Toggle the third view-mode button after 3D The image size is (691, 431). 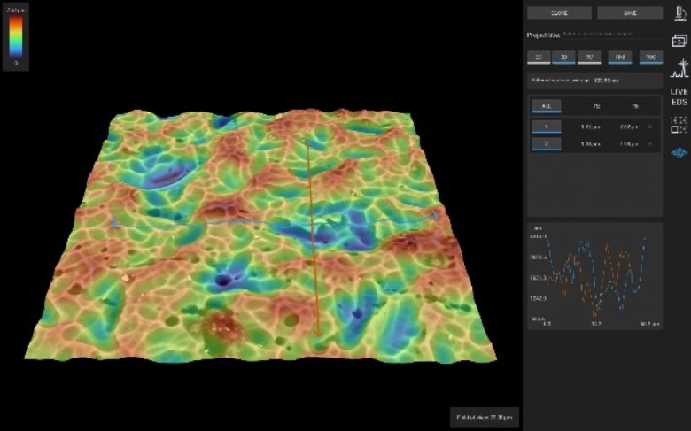pyautogui.click(x=588, y=58)
